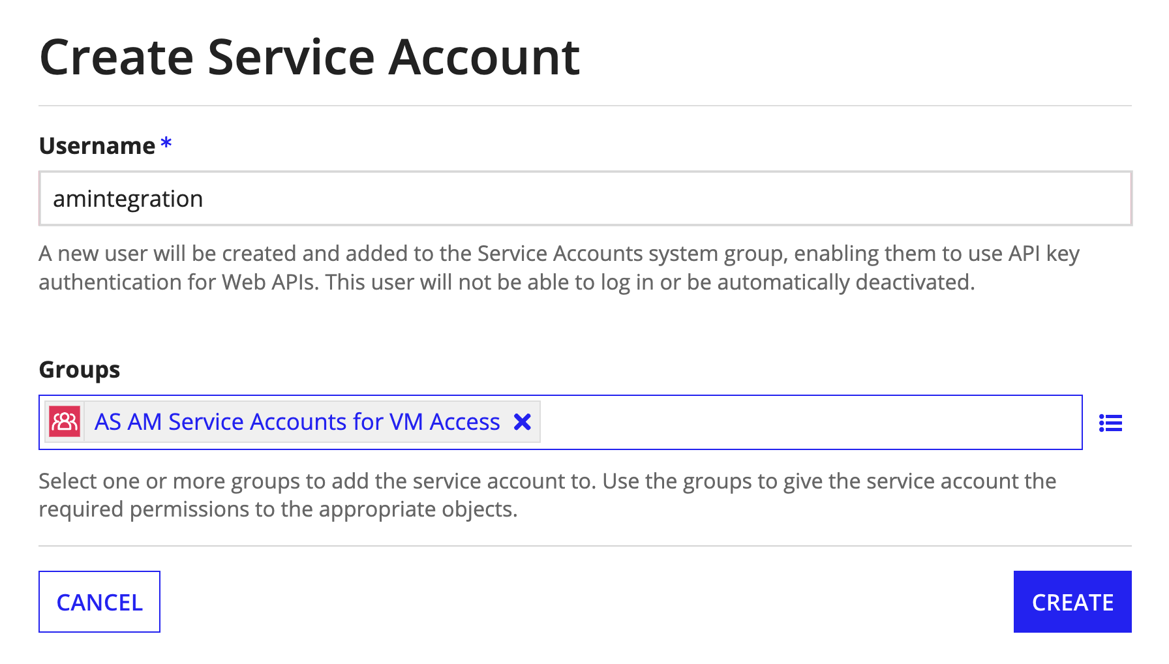This screenshot has width=1169, height=664.
Task: Click the red group icon in chip
Action: click(65, 422)
